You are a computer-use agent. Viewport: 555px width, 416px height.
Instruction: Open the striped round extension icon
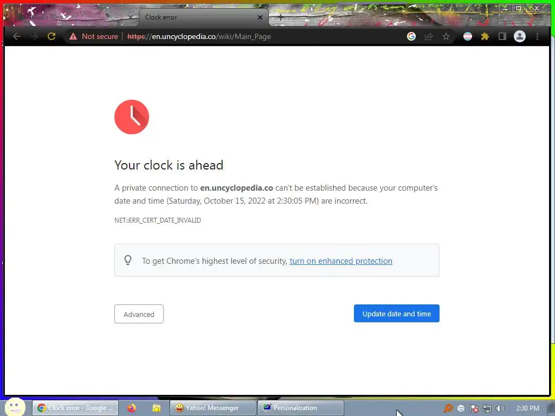(x=468, y=36)
